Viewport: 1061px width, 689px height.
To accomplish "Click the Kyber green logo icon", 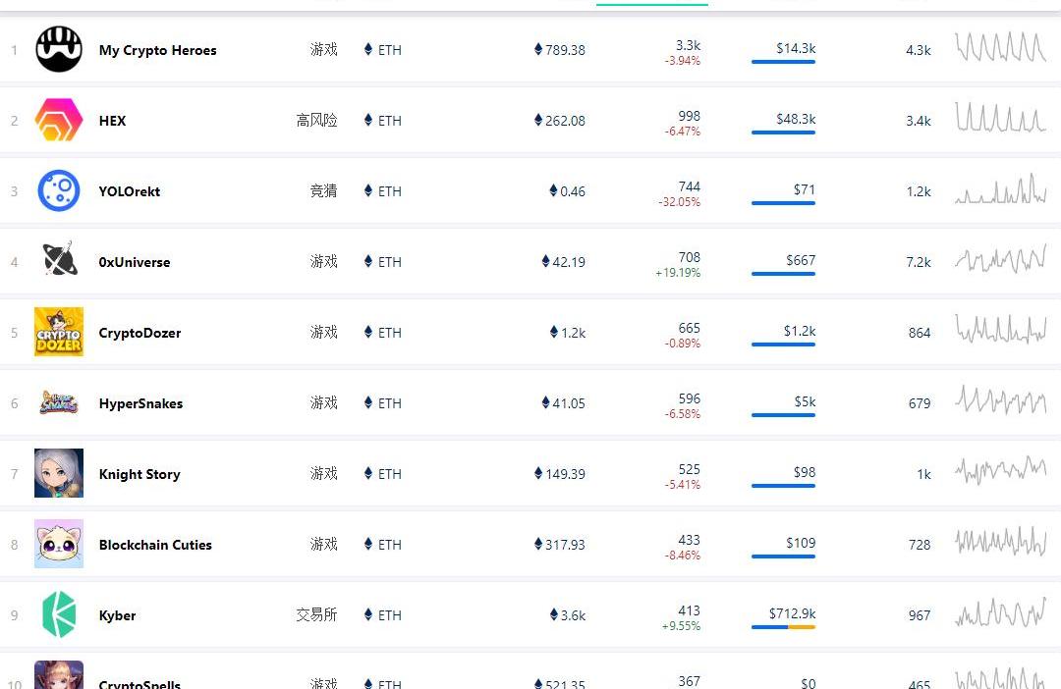I will (59, 615).
